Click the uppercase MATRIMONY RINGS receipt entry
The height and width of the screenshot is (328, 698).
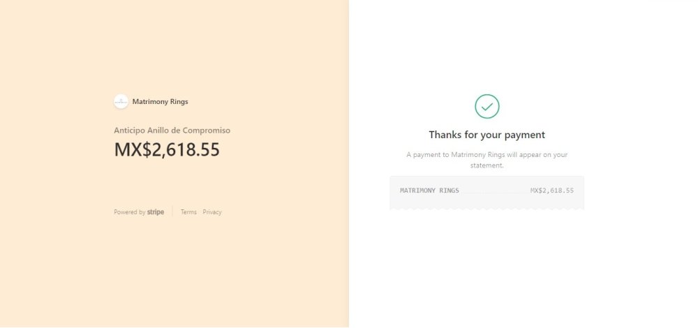[x=429, y=190]
